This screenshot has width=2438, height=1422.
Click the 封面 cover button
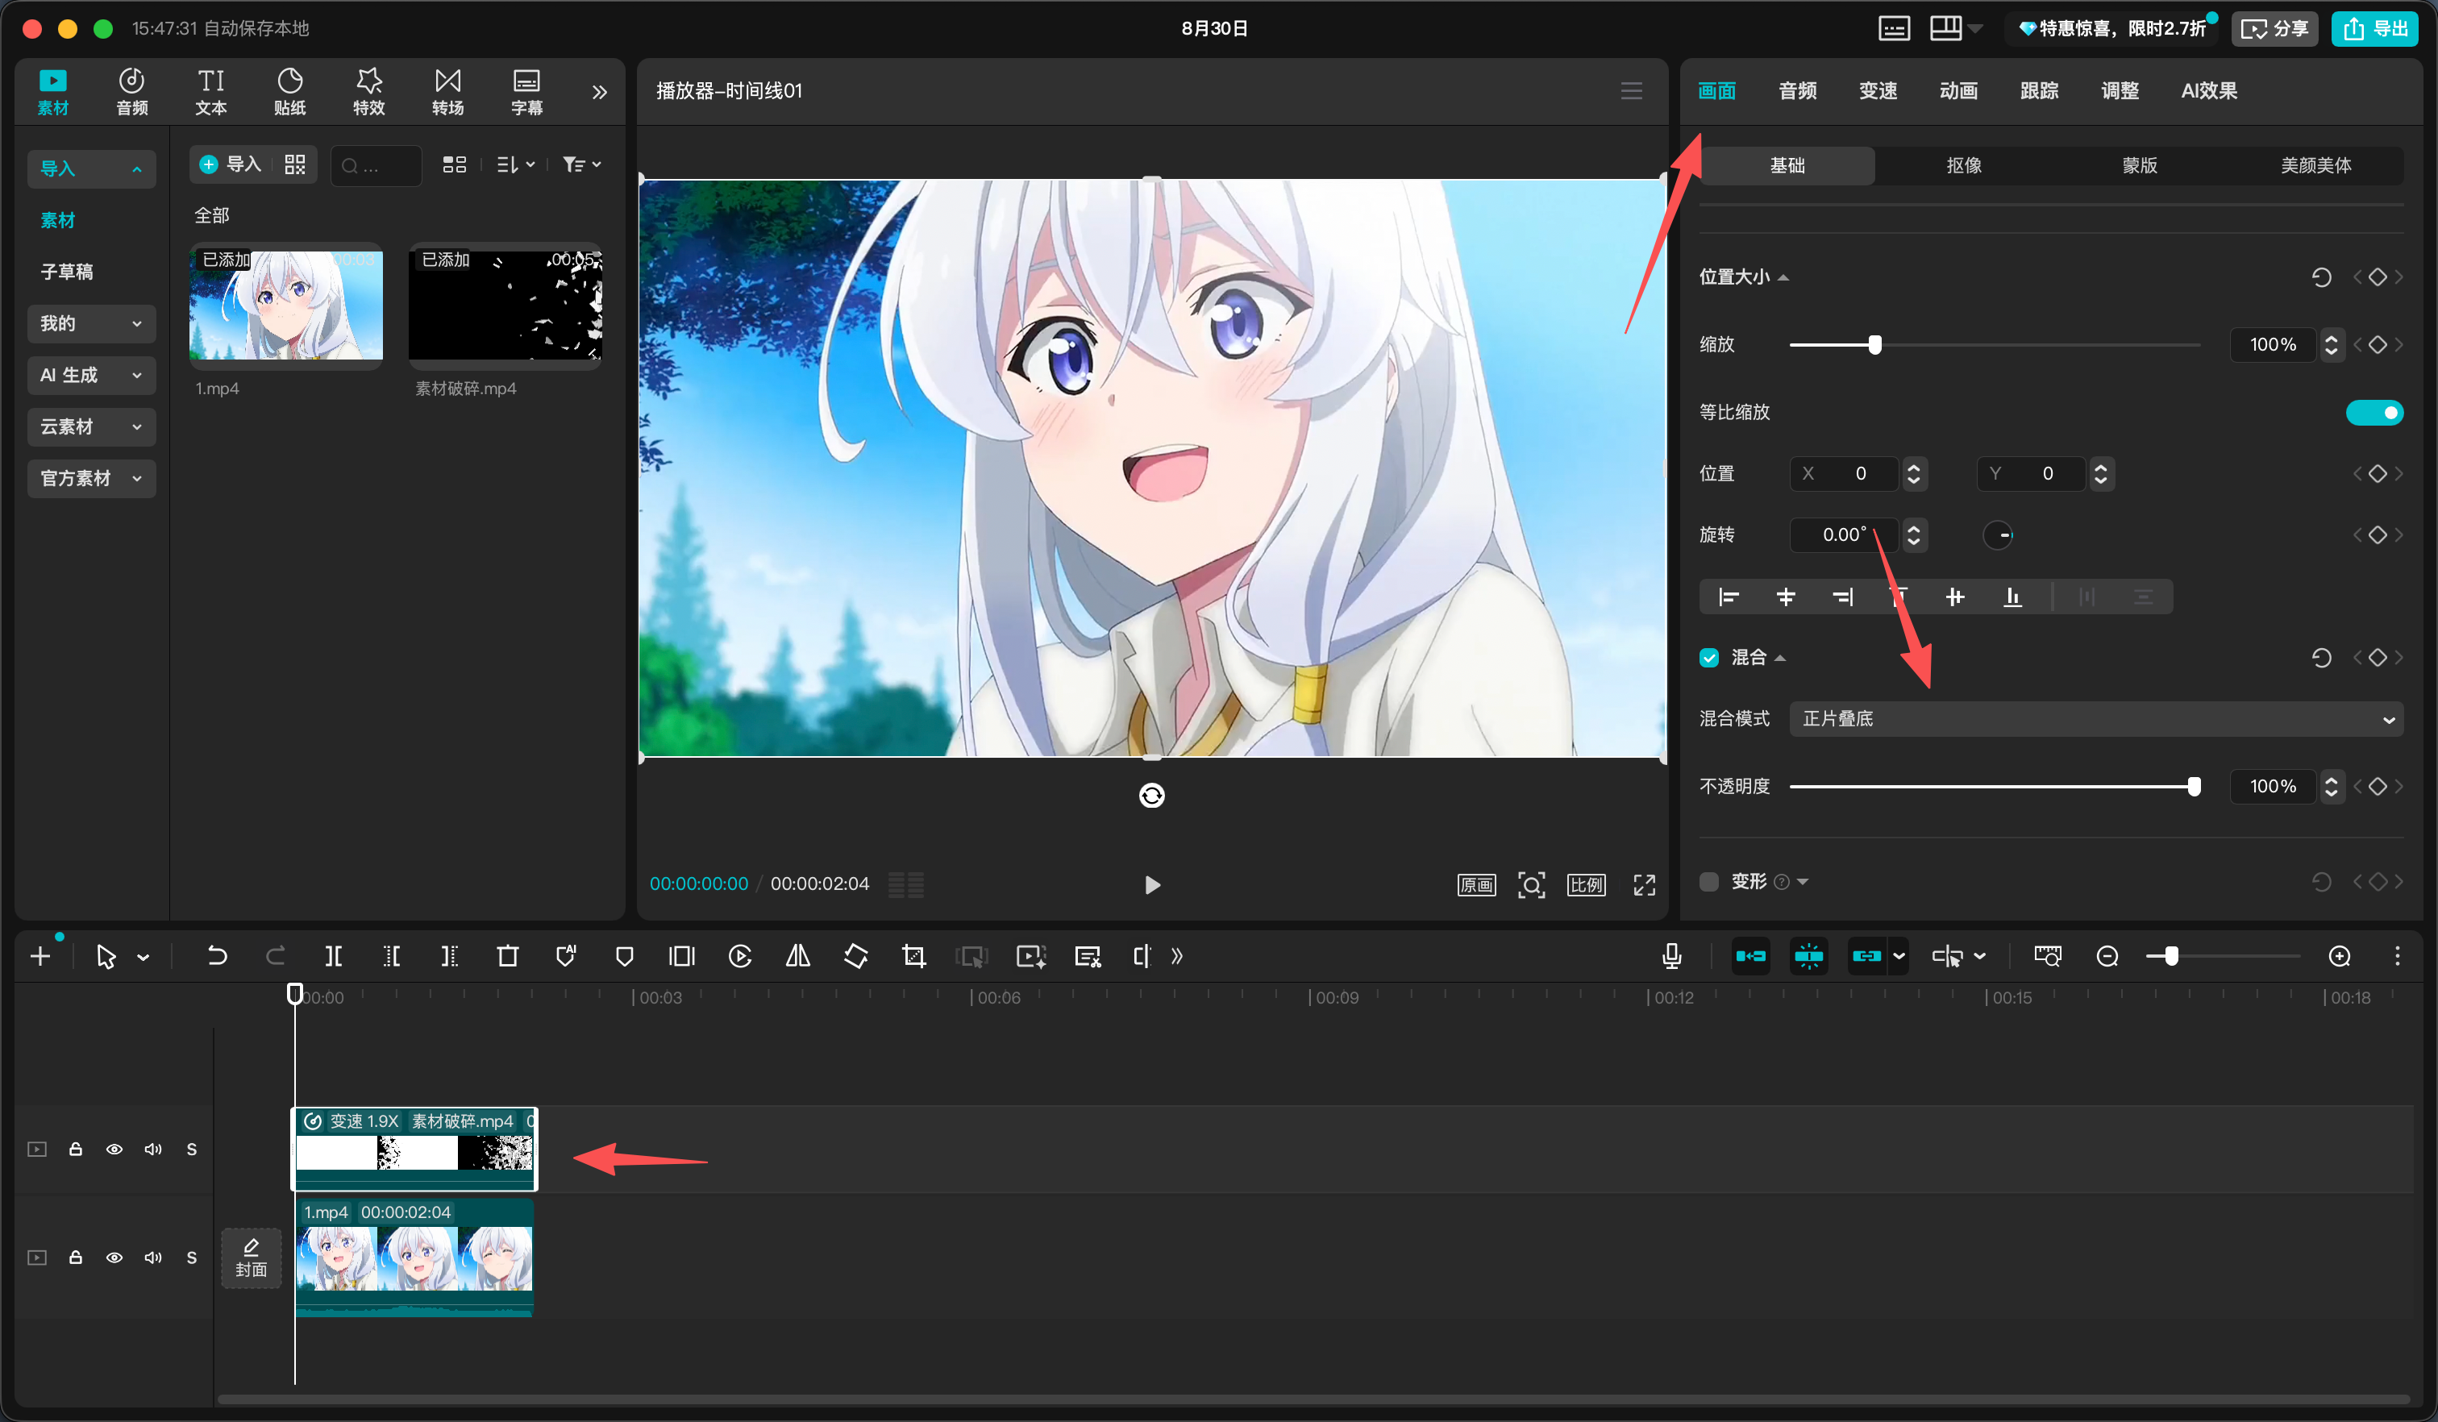click(x=252, y=1258)
